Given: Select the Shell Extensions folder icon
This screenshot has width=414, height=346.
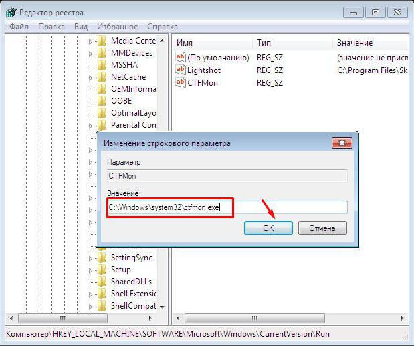Looking at the screenshot, I should click(x=102, y=294).
